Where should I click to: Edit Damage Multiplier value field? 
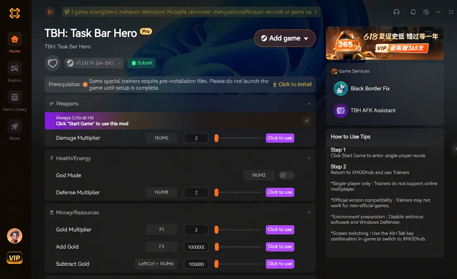click(196, 138)
